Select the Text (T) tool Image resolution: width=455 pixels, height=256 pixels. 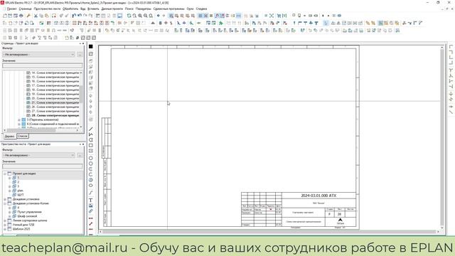(x=91, y=200)
